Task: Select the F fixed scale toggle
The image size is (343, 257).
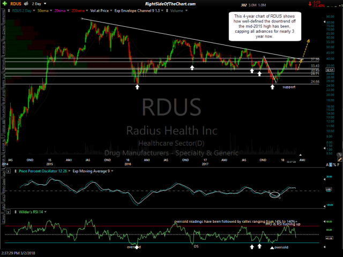Action: [x=338, y=165]
